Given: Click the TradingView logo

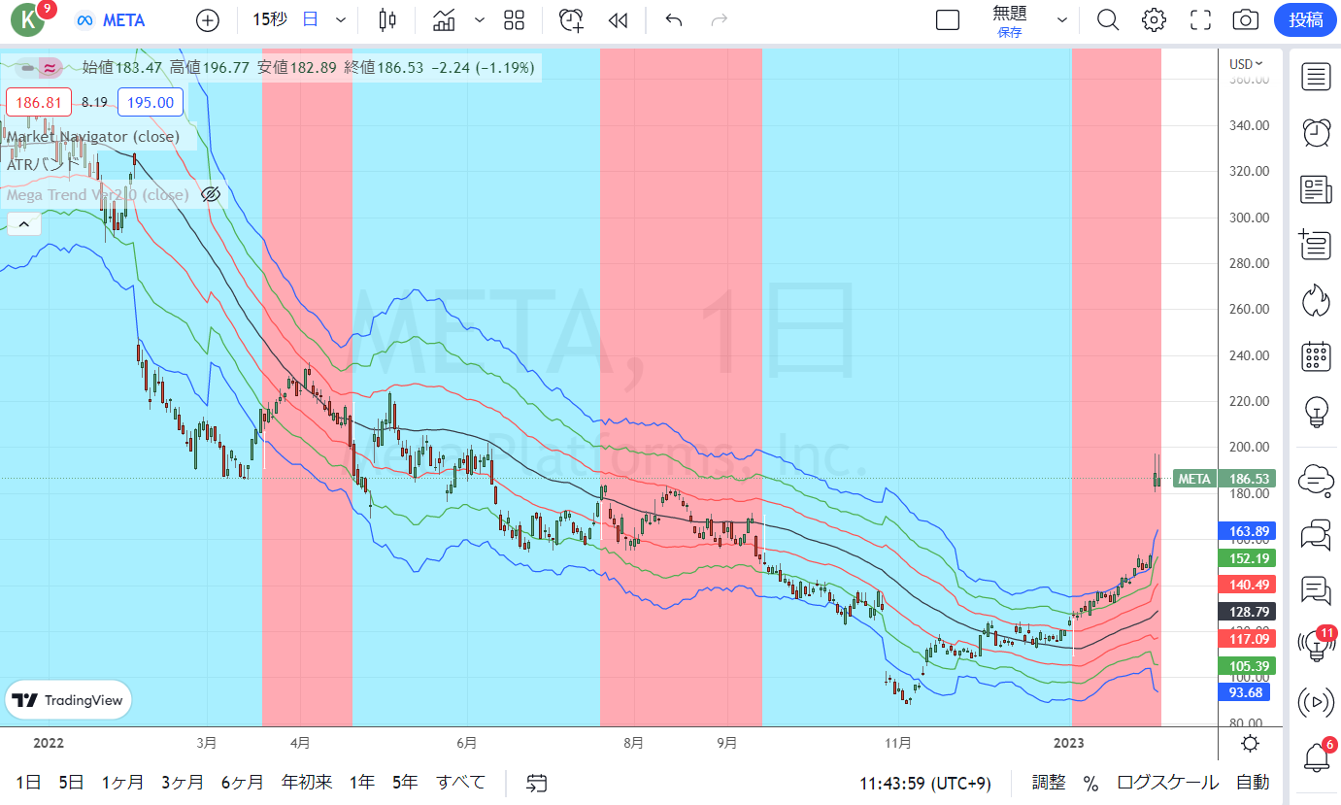Looking at the screenshot, I should [x=68, y=700].
